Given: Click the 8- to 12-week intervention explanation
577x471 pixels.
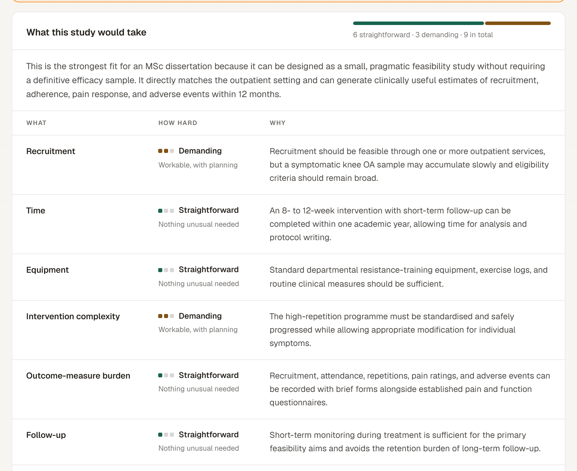Looking at the screenshot, I should (398, 224).
